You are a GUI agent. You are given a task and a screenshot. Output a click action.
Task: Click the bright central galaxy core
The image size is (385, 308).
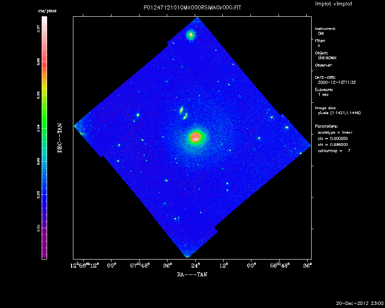click(x=196, y=136)
